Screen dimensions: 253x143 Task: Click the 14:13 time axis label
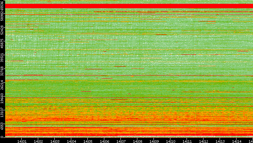(220, 141)
